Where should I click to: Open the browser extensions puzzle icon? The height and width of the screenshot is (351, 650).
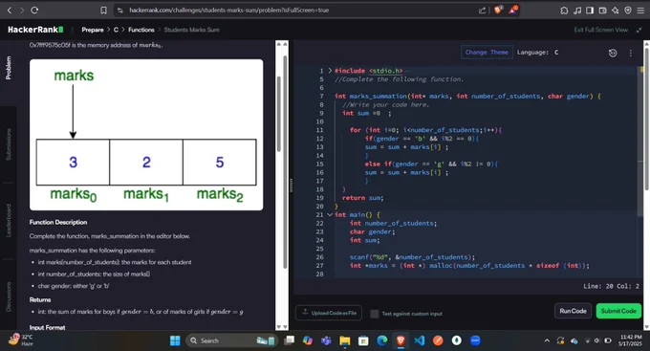coord(564,11)
